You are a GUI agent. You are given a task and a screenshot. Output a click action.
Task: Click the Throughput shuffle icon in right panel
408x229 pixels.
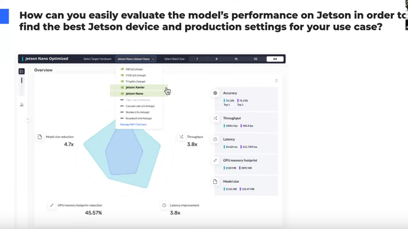(215, 118)
